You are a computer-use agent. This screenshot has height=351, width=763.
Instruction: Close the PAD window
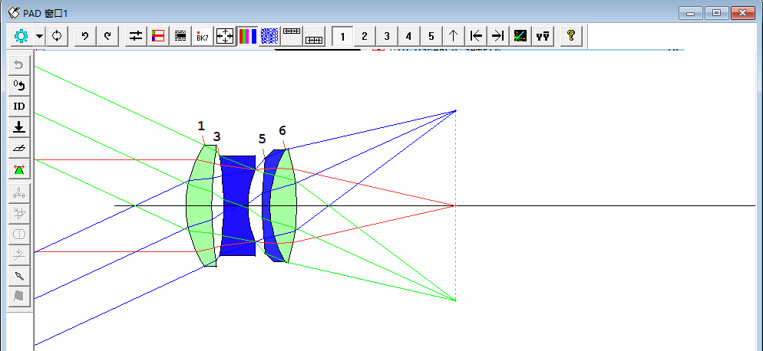pyautogui.click(x=743, y=13)
